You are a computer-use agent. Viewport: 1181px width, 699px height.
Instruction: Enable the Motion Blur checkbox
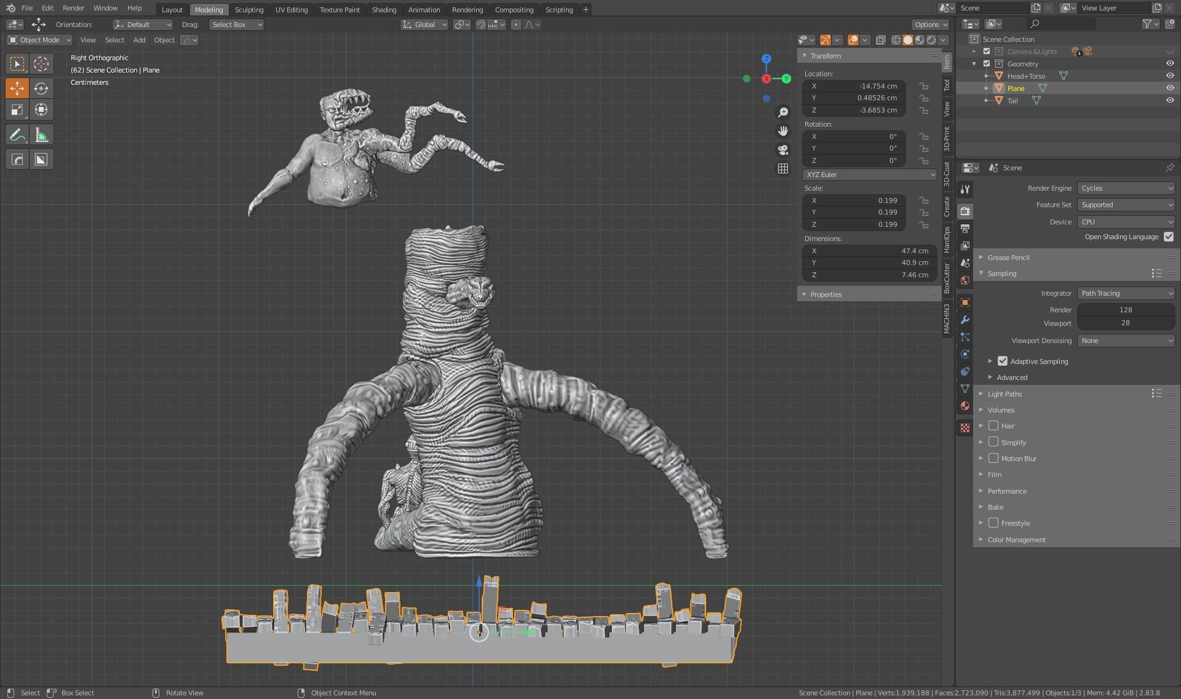pos(993,458)
